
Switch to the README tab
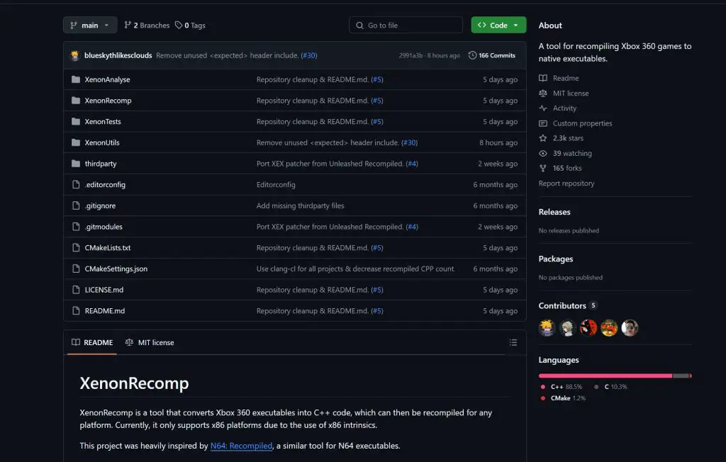pos(92,342)
